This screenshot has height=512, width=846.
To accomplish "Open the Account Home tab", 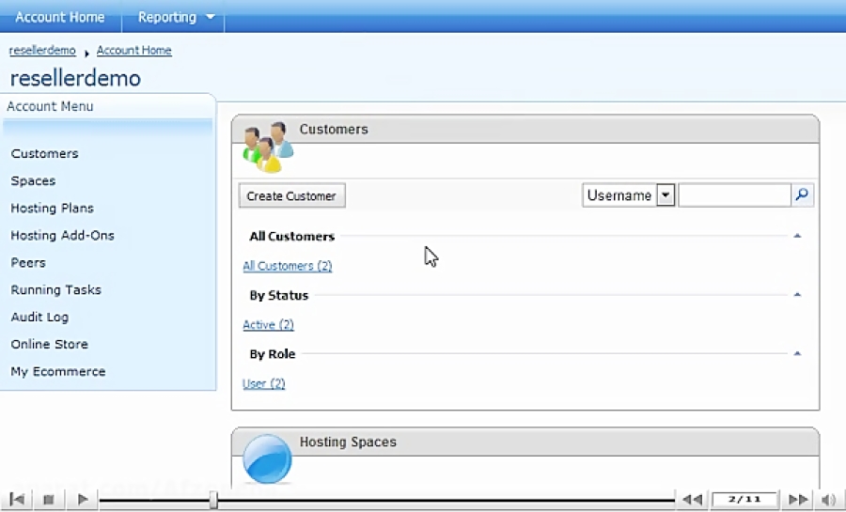I will pyautogui.click(x=60, y=17).
